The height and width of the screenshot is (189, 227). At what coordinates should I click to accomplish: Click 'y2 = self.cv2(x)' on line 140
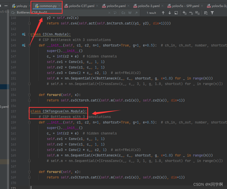click(63, 18)
